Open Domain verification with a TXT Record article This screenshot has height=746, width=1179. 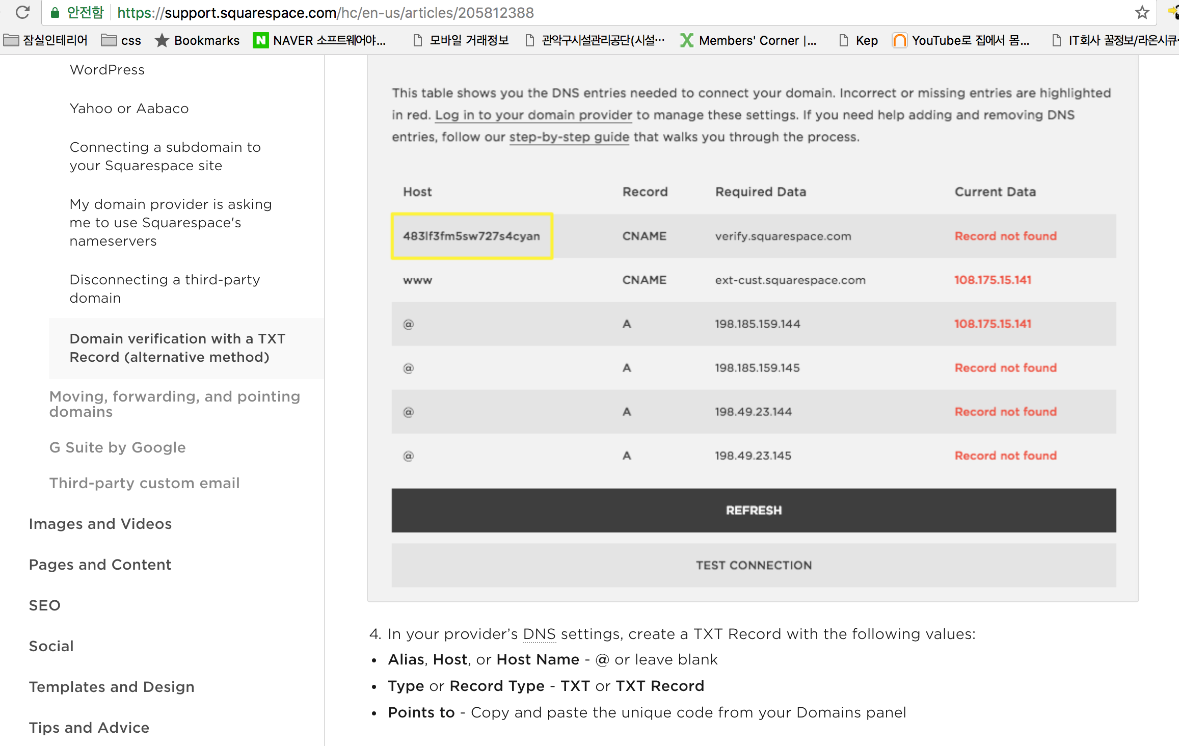coord(177,348)
